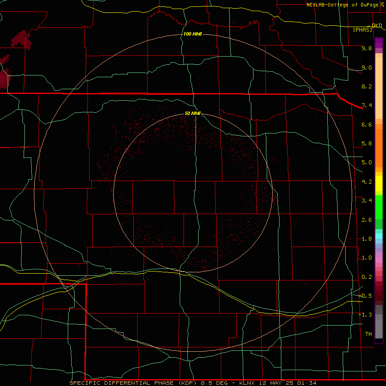386x386 pixels.
Task: Click the -0.5 color scale value
Action: point(365,296)
